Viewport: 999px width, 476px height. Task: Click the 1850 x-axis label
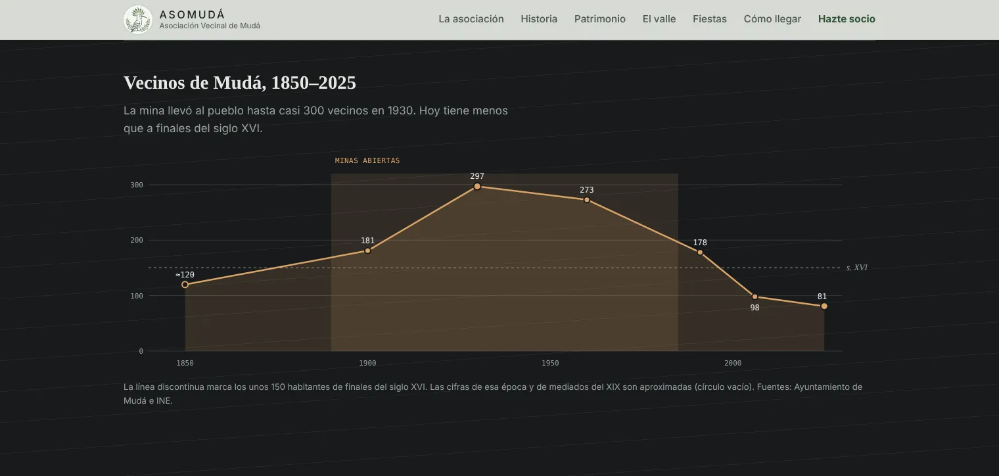coord(185,363)
